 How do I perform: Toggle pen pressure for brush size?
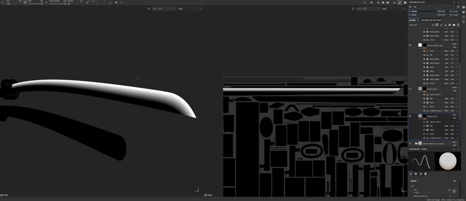coord(25,2)
